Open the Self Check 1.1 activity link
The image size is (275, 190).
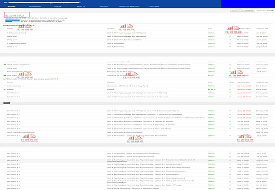[x=13, y=93]
